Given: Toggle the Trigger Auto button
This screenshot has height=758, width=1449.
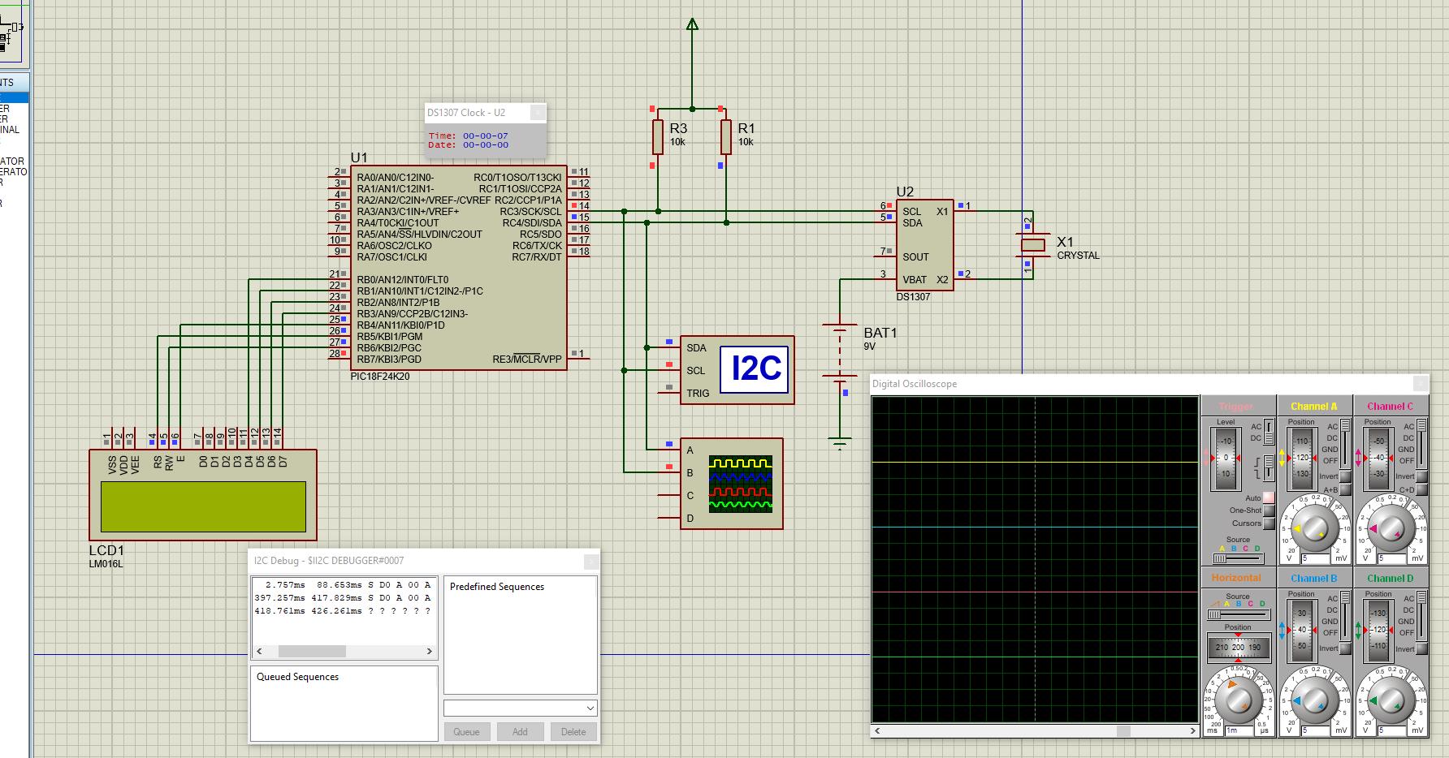Looking at the screenshot, I should coord(1269,497).
